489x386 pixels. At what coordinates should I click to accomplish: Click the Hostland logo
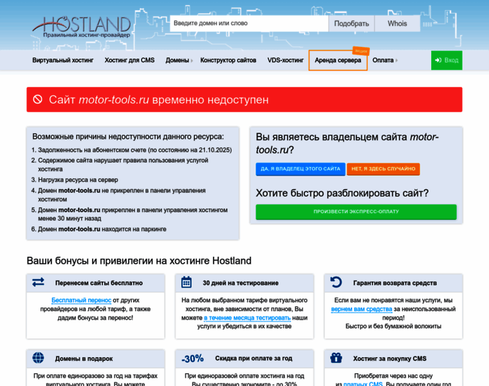(x=82, y=27)
